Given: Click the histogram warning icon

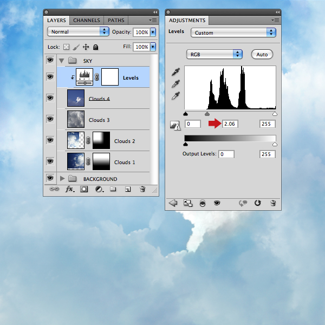Looking at the screenshot, I should (x=175, y=125).
